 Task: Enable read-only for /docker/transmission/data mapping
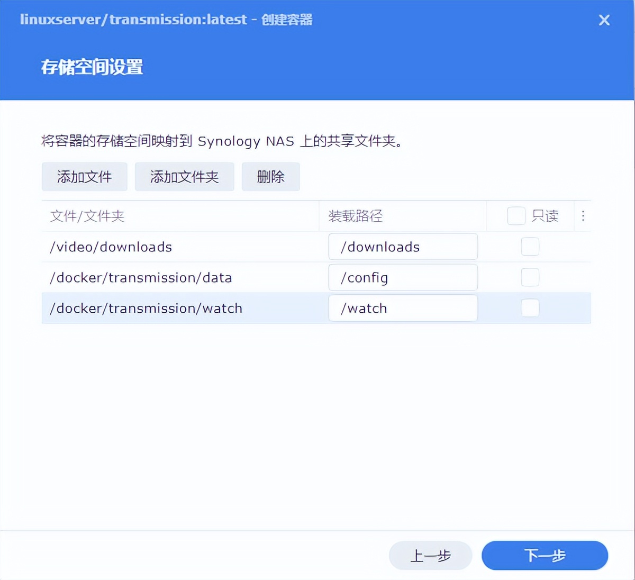point(530,277)
